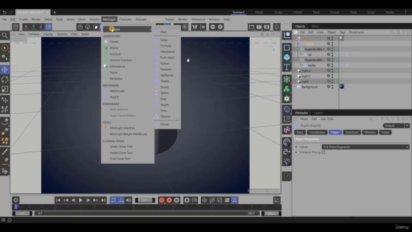412x232 pixels.
Task: Click the timeline ruler playhead
Action: (x=15, y=207)
